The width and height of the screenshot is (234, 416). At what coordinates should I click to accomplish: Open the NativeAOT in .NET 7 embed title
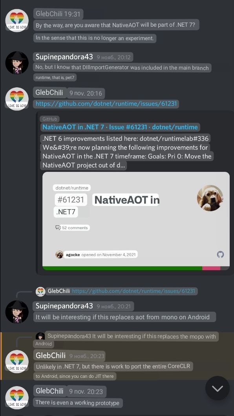[120, 127]
